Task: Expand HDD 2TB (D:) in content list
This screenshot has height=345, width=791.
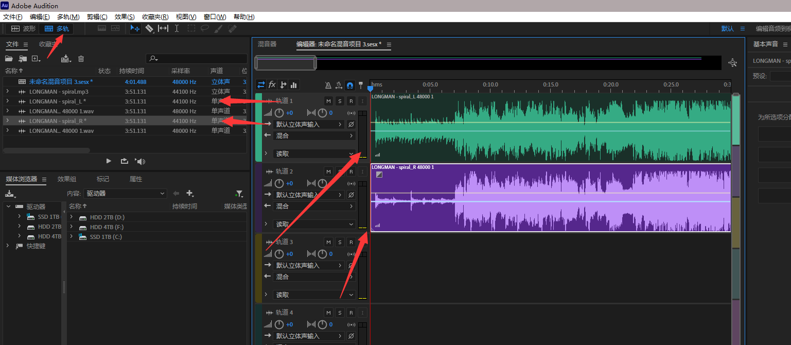Action: click(72, 217)
